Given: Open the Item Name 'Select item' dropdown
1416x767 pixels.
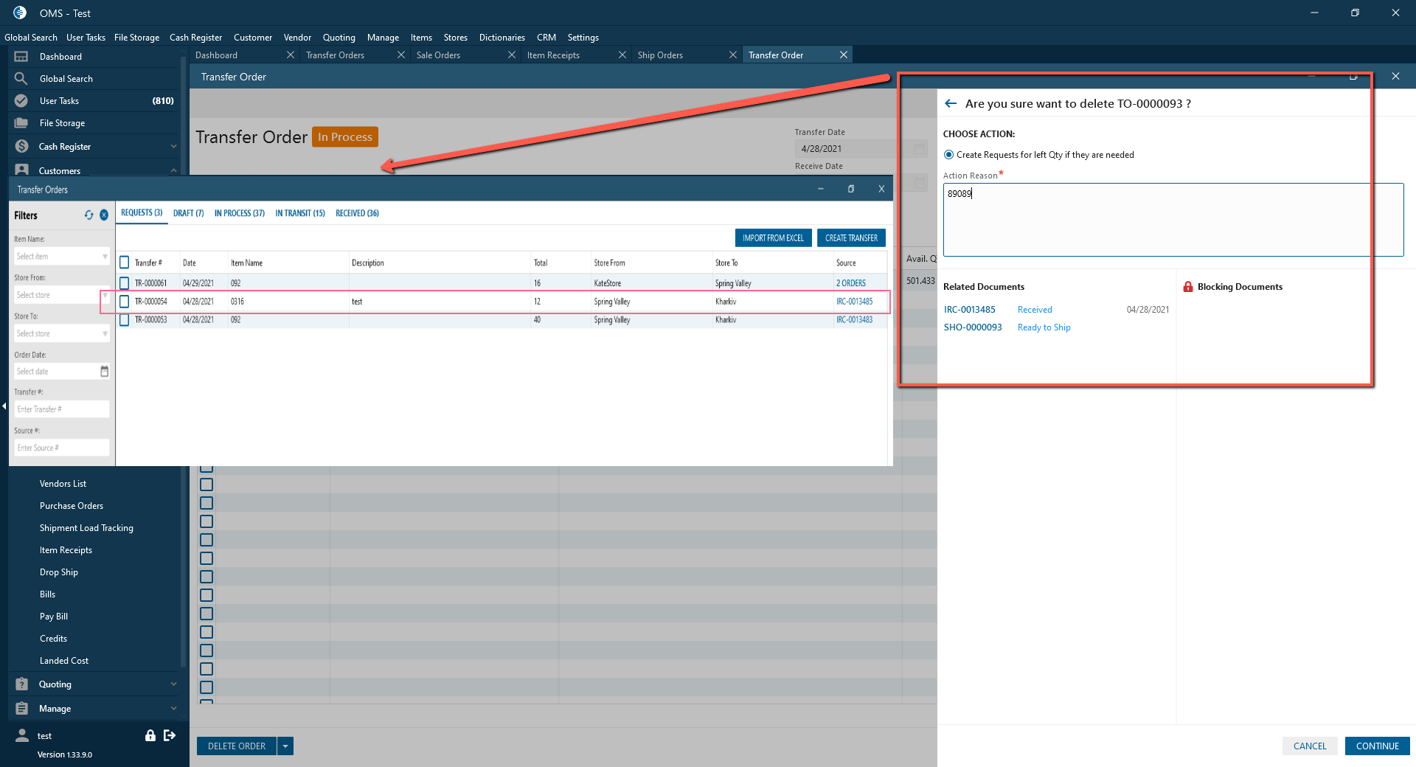Looking at the screenshot, I should coord(62,257).
